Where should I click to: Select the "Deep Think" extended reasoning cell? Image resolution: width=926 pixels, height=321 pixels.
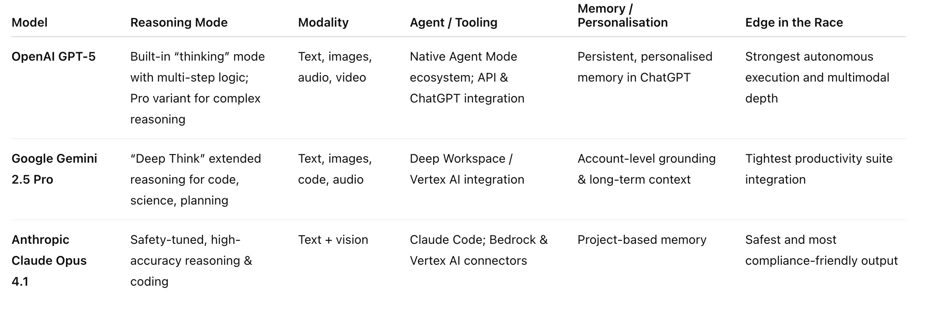(195, 179)
